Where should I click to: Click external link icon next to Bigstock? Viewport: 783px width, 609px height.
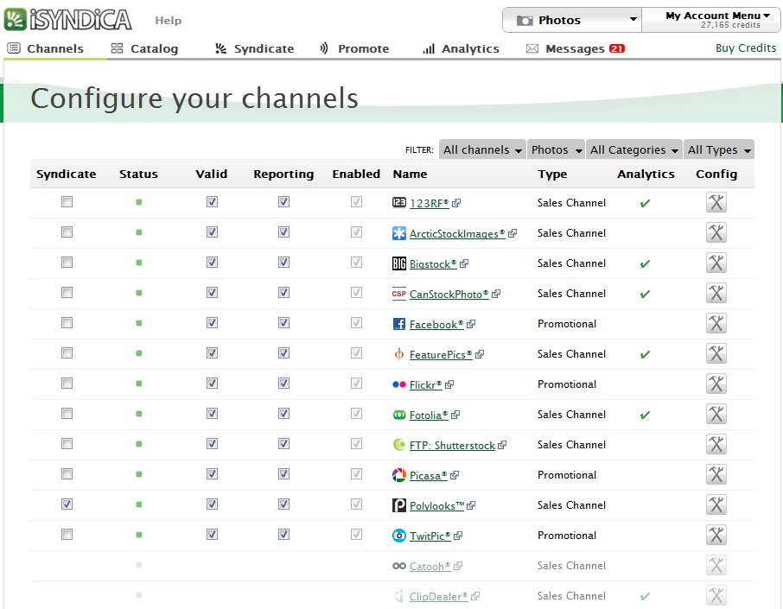tap(464, 263)
